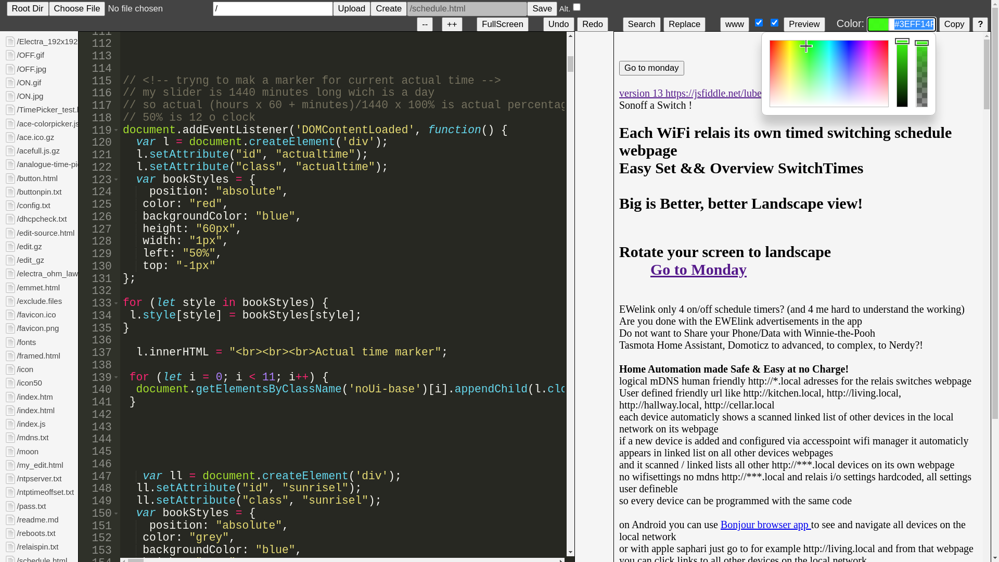This screenshot has width=999, height=562.
Task: Click the readme.md file icon
Action: (10, 520)
